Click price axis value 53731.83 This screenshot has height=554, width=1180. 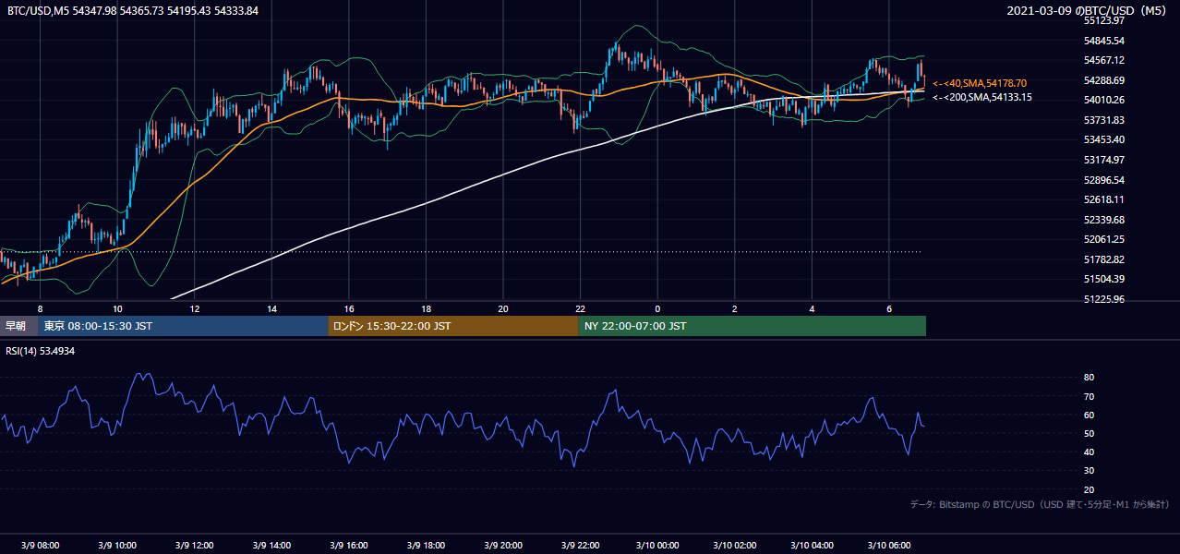[x=1104, y=120]
